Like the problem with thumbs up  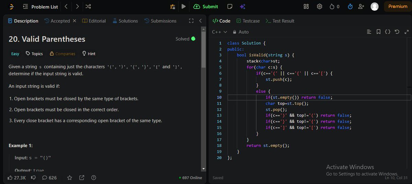[x=16, y=178]
